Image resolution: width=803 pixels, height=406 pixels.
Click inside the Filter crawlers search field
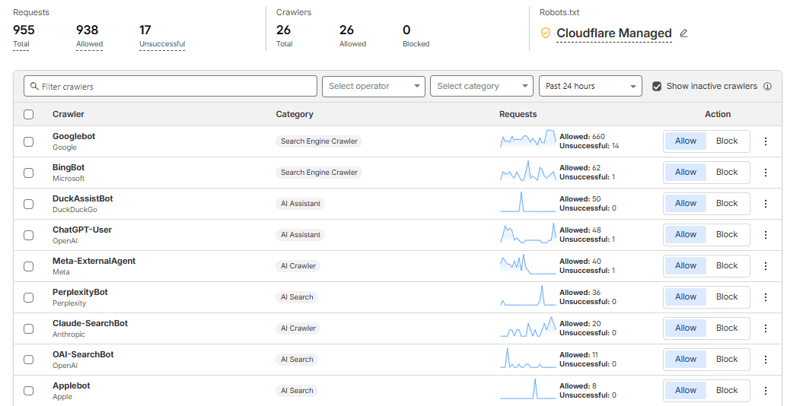coord(170,86)
